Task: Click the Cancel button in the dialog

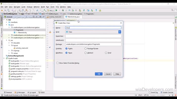Action: coord(108,74)
